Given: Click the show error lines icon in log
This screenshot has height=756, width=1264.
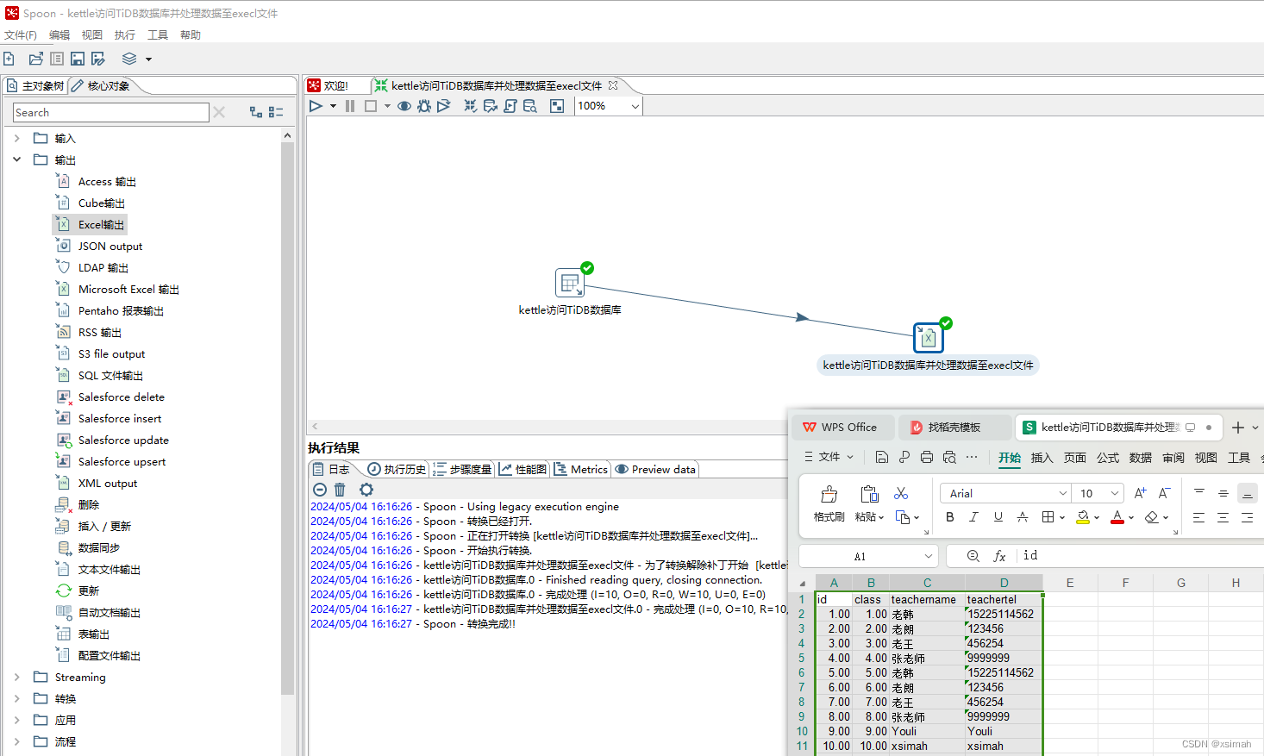Looking at the screenshot, I should (x=320, y=490).
